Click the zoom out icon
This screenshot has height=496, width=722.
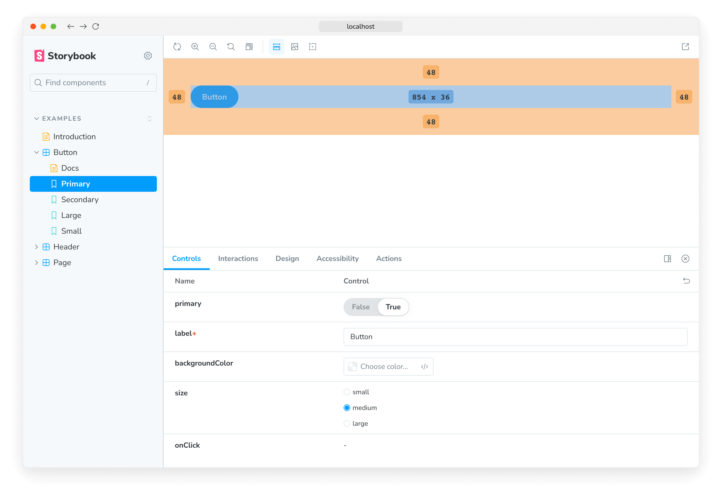(x=213, y=47)
